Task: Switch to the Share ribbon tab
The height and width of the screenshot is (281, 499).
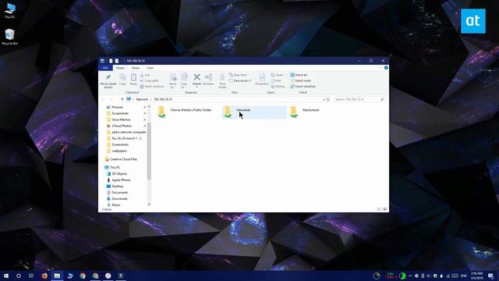Action: pyautogui.click(x=135, y=68)
